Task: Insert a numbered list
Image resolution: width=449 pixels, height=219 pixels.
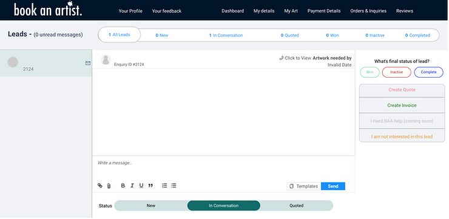Action: tap(164, 186)
